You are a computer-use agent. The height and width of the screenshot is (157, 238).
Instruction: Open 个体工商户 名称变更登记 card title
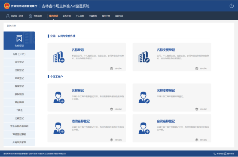pos(166,91)
